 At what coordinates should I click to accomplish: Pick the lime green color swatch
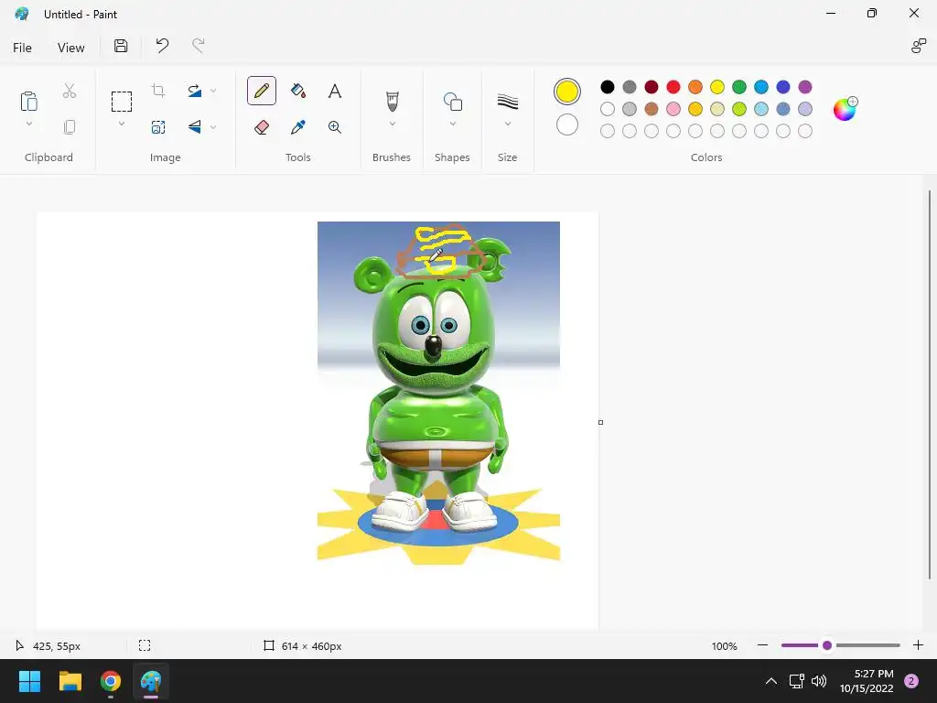739,109
